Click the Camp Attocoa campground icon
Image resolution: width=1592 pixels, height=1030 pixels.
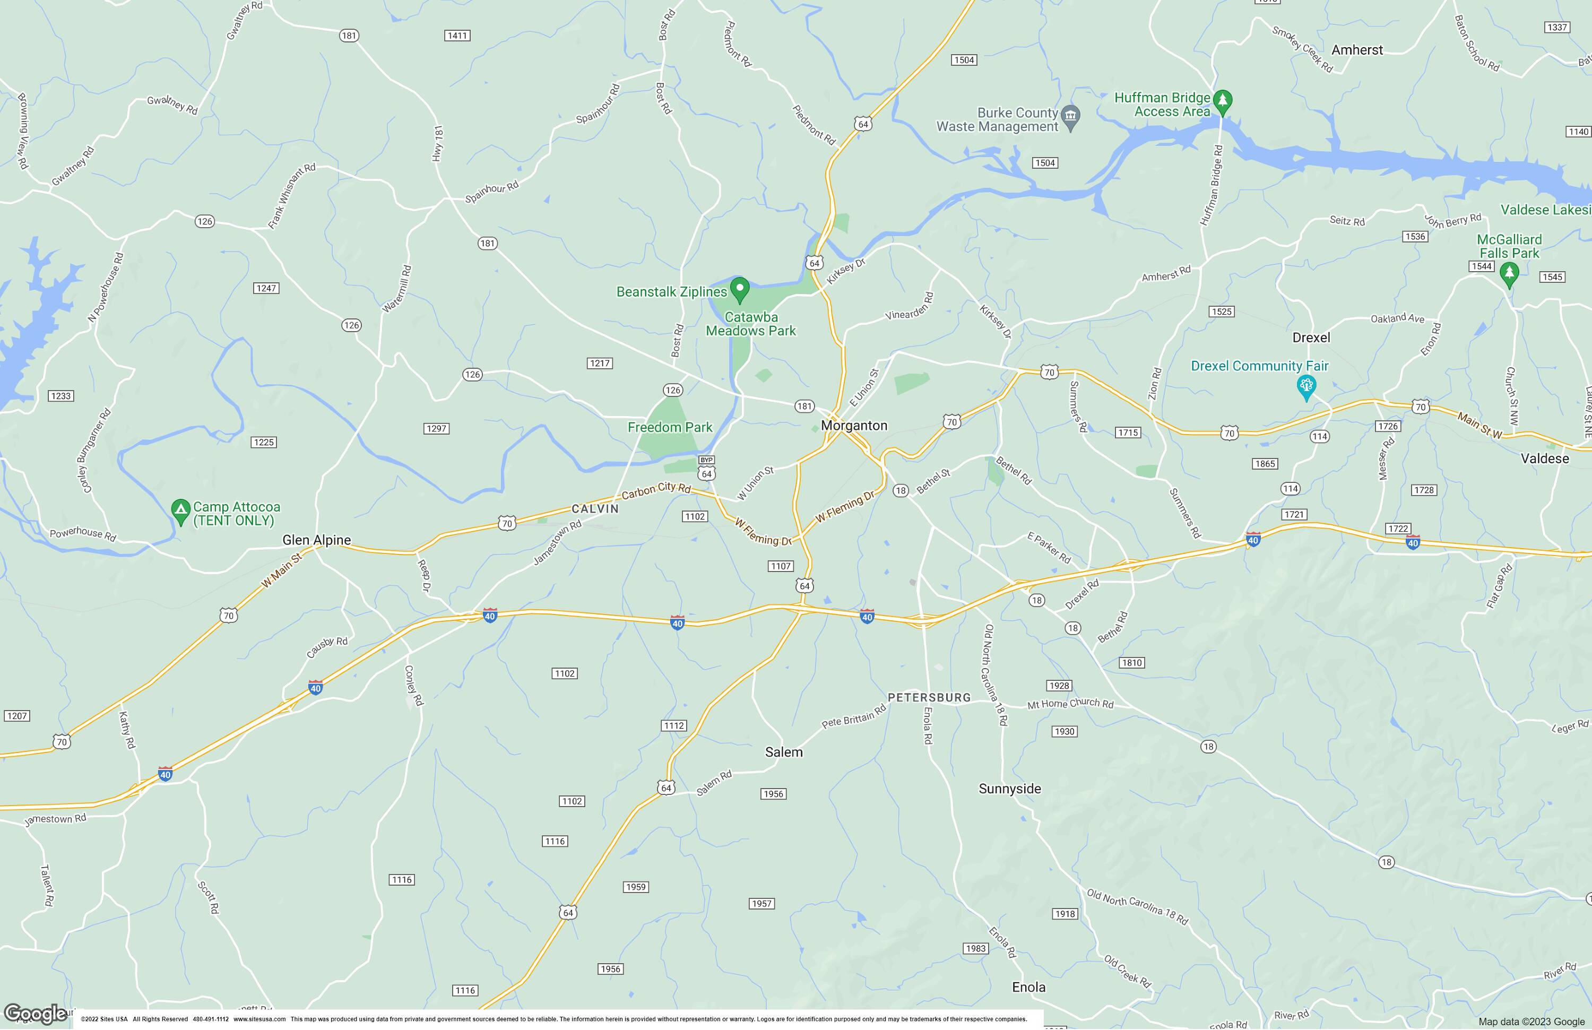coord(180,512)
